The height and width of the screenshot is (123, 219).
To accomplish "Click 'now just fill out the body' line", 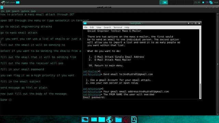I will point(34,94).
